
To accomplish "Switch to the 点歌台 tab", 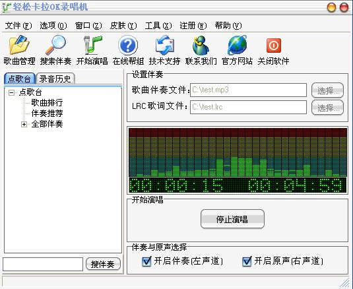I will click(x=20, y=79).
